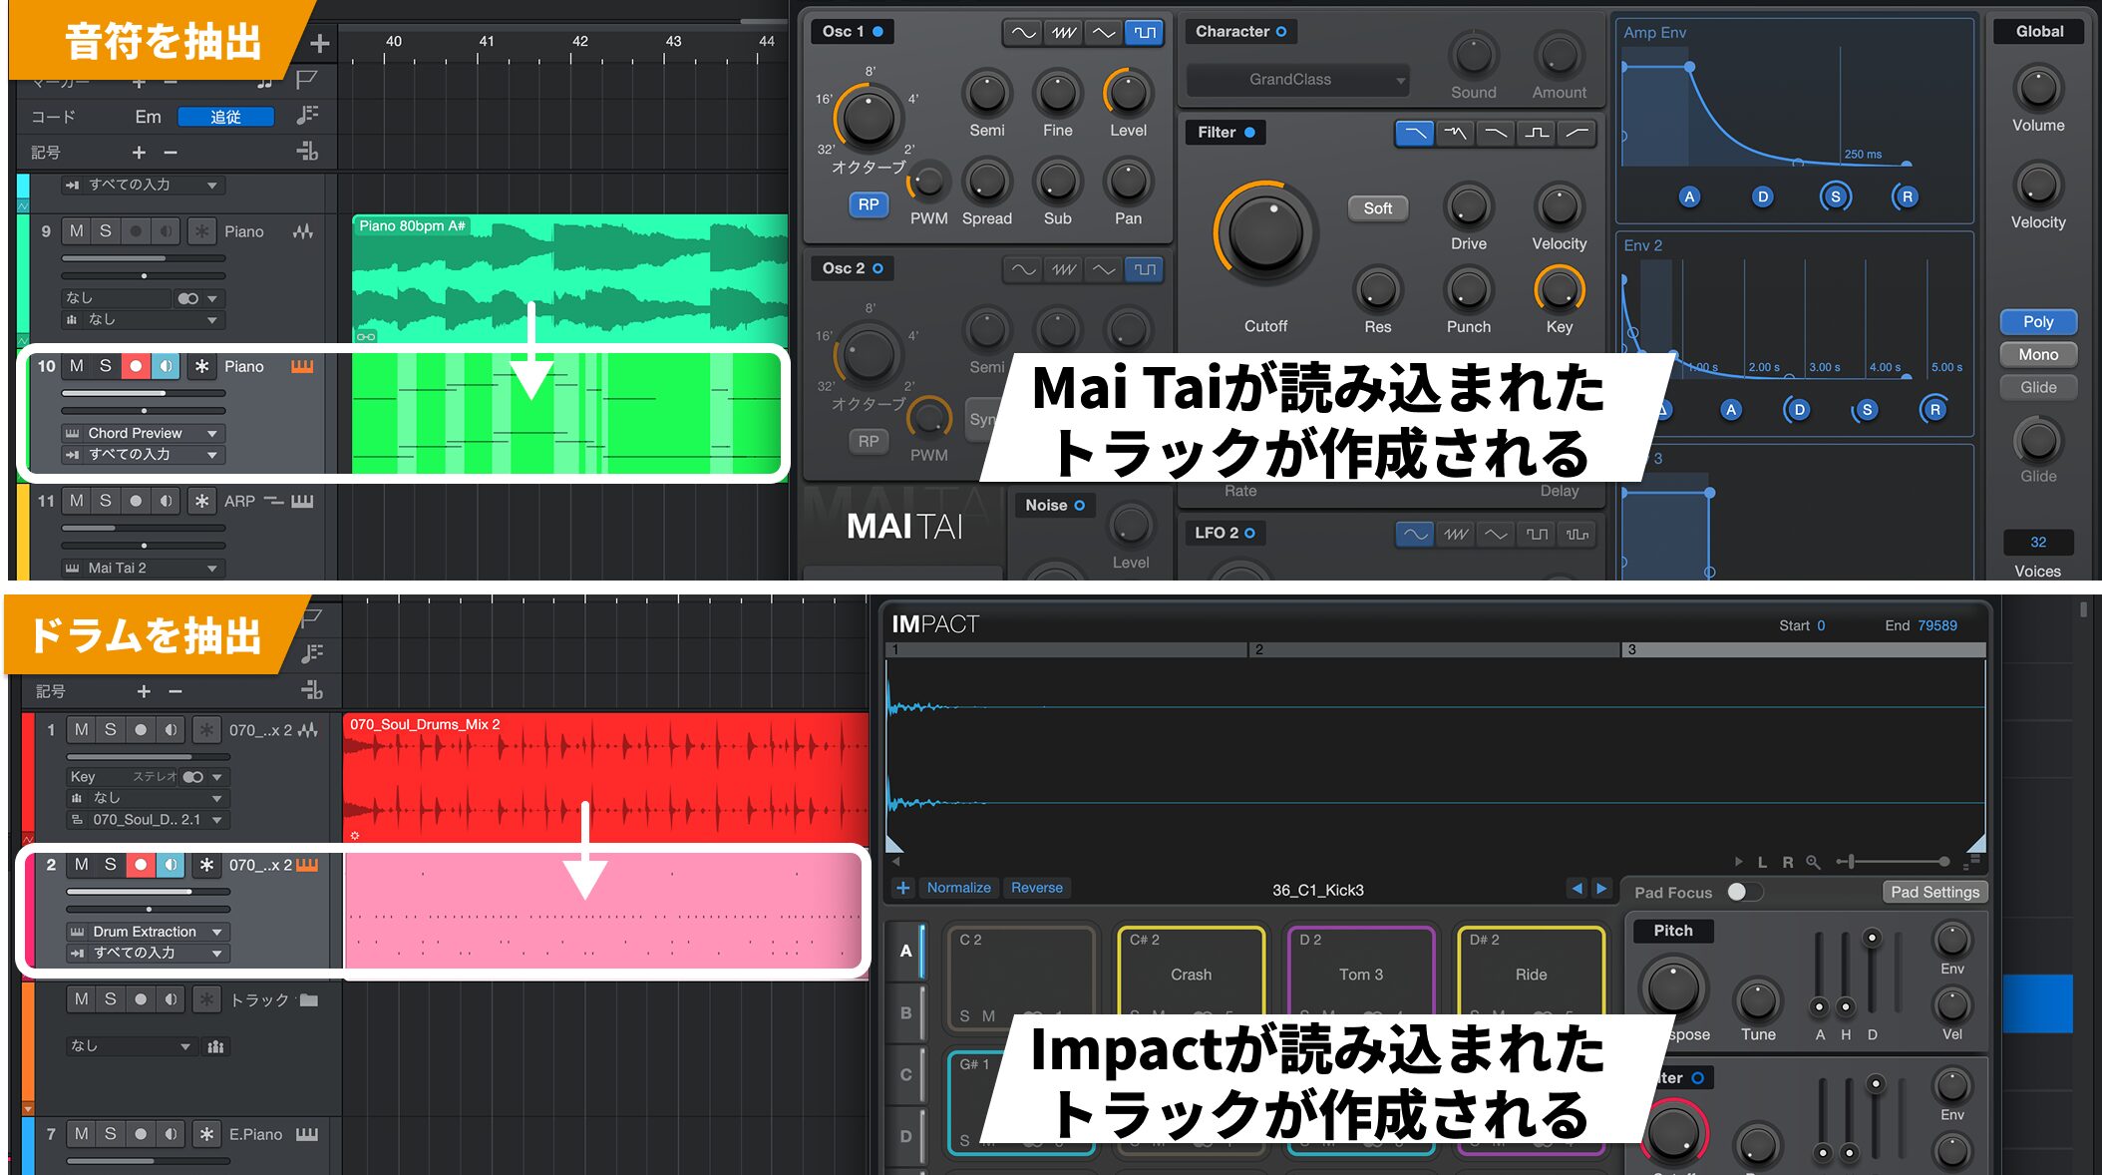Click Amp Env Release R handle

[x=1907, y=196]
